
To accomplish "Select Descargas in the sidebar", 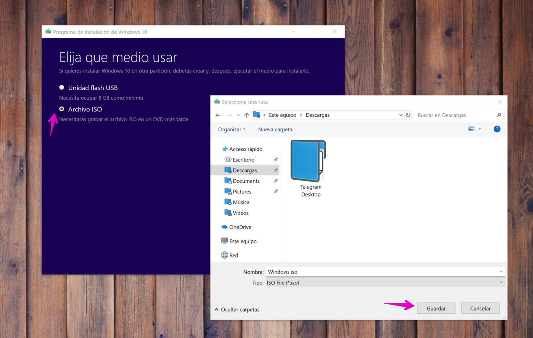I will pyautogui.click(x=245, y=170).
